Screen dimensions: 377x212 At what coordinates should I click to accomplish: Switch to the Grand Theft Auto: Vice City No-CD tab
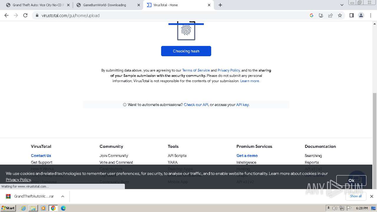tap(38, 5)
